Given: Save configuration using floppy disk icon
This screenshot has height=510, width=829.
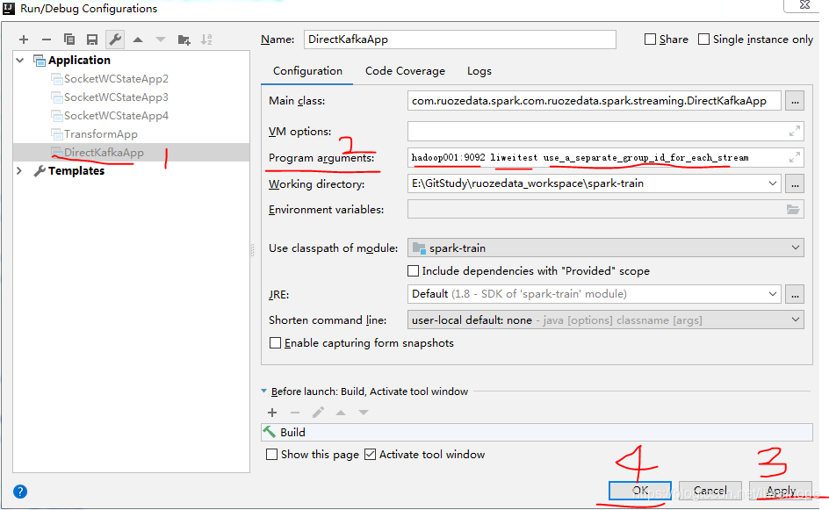Looking at the screenshot, I should click(x=92, y=40).
